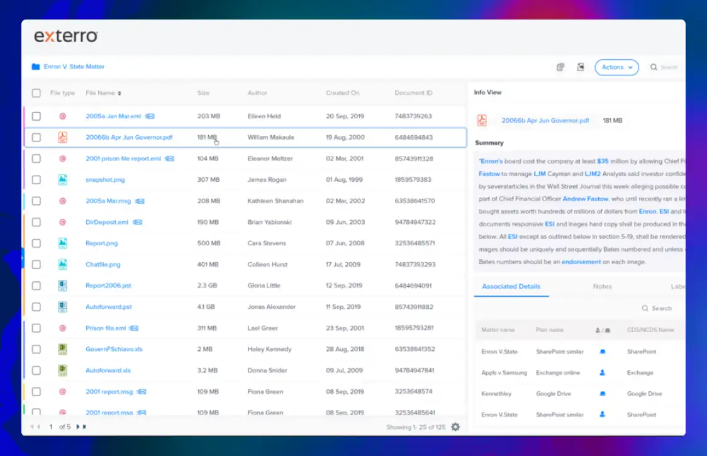Click the Enron V. State Matter folder icon
This screenshot has width=707, height=456.
(x=36, y=67)
